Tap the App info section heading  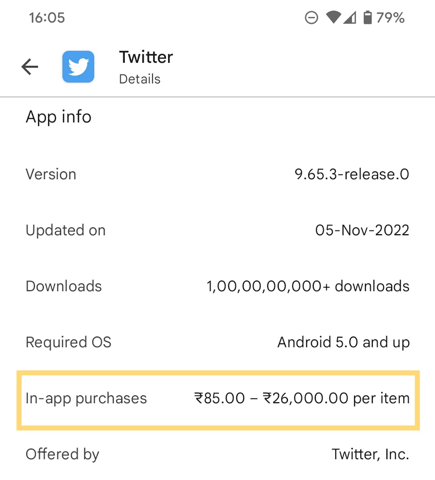(58, 117)
